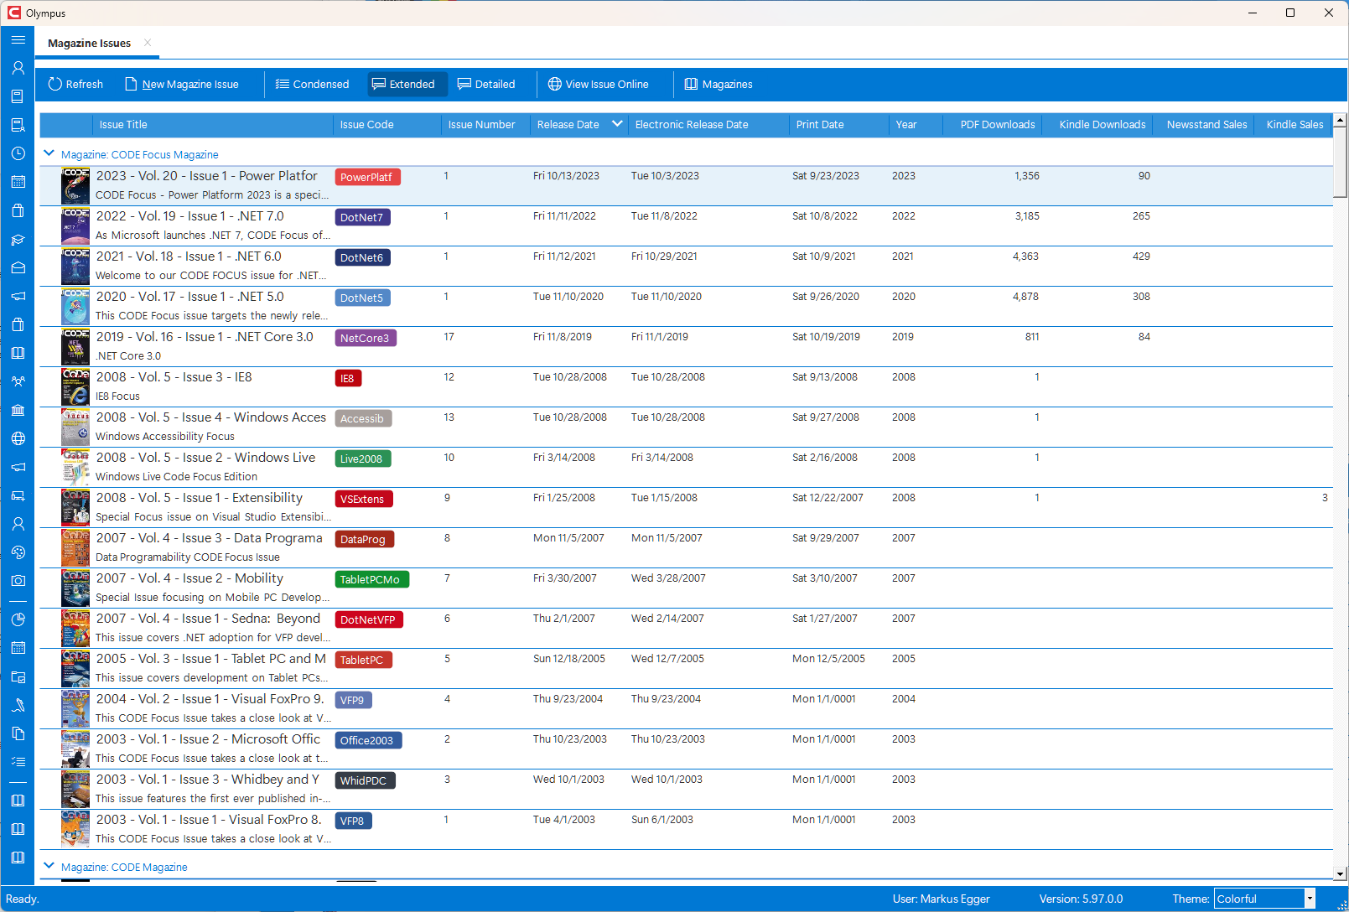Open the people group sidebar icon
Viewport: 1349px width, 912px height.
click(x=18, y=381)
